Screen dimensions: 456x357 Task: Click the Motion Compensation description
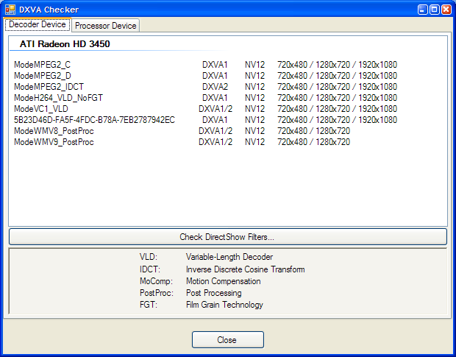223,281
